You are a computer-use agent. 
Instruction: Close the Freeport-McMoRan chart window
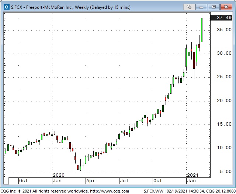point(226,7)
